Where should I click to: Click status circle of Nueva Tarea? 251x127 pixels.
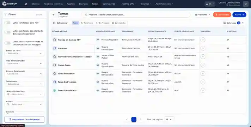tap(55, 65)
